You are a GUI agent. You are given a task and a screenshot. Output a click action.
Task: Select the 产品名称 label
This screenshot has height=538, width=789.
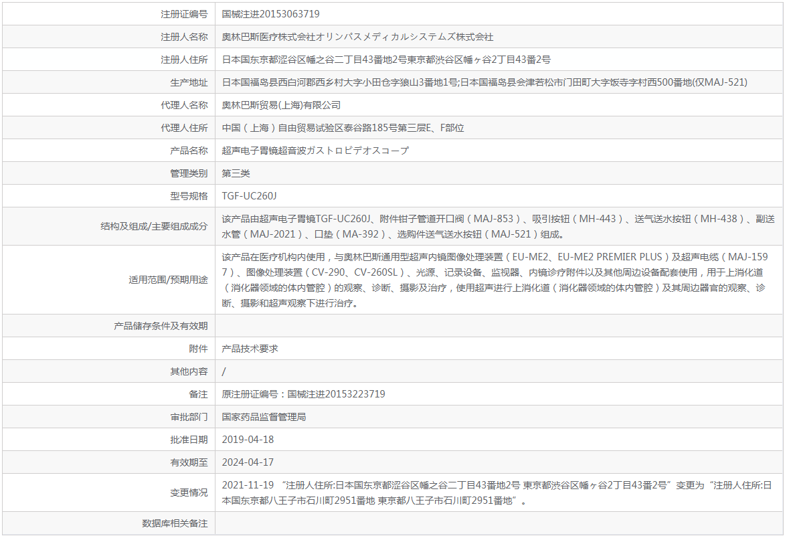pyautogui.click(x=189, y=151)
